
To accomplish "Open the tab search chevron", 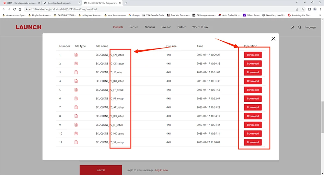I will click(297, 3).
